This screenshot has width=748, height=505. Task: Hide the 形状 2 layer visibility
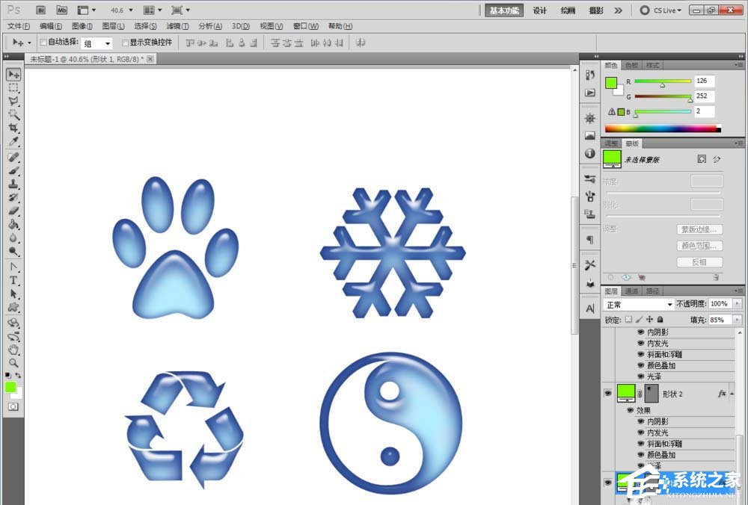[x=608, y=393]
